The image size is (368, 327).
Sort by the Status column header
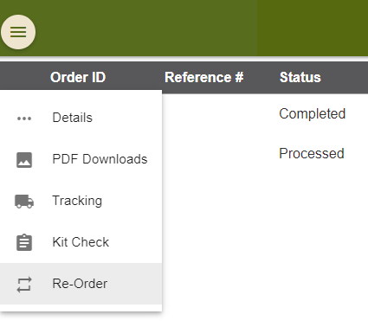click(300, 77)
